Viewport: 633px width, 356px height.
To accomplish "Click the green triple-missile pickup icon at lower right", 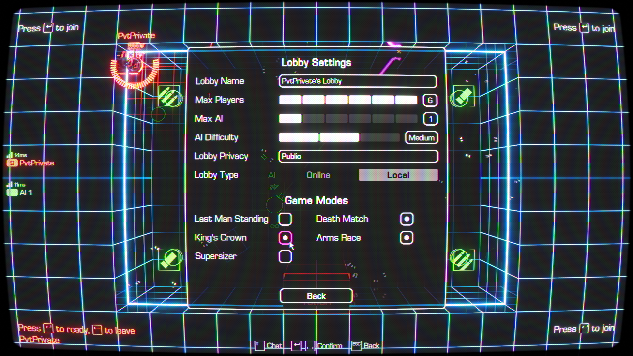I will point(463,259).
